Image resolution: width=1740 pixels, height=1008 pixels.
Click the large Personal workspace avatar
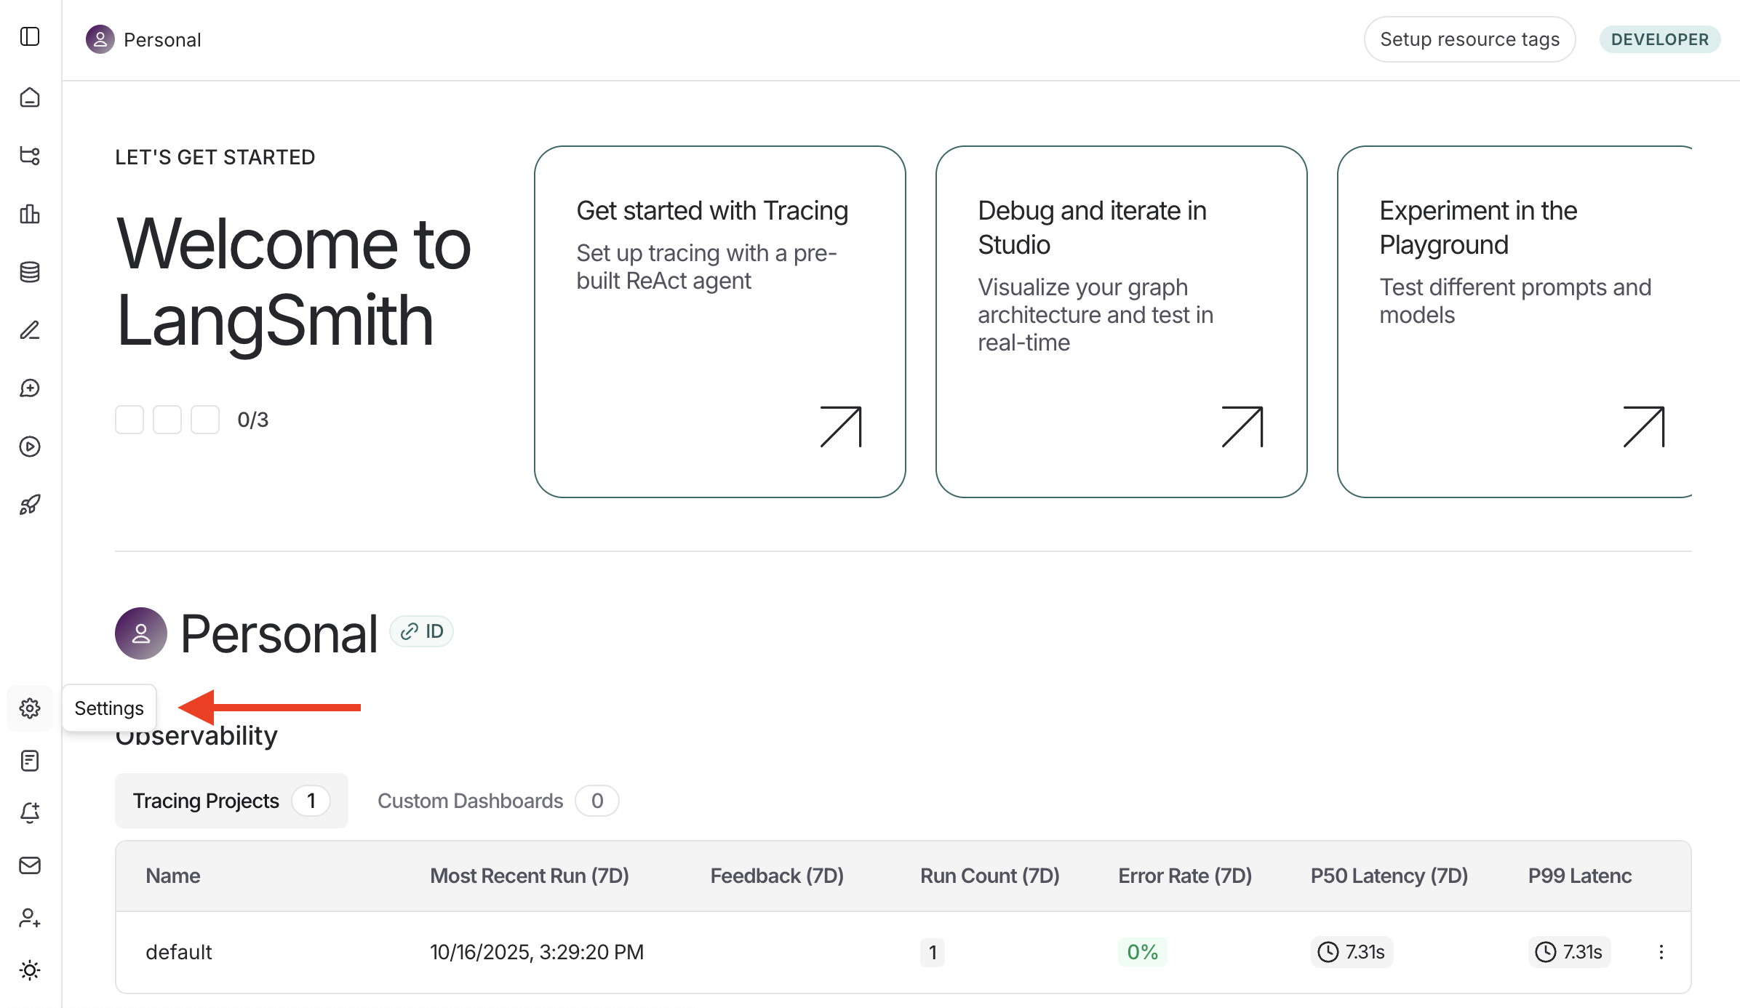141,633
